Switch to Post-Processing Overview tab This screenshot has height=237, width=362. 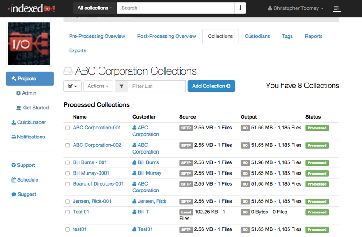coord(166,36)
